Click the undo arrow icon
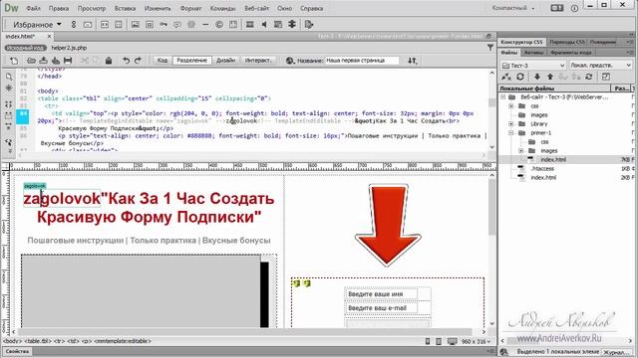This screenshot has height=358, width=638. pyautogui.click(x=127, y=61)
